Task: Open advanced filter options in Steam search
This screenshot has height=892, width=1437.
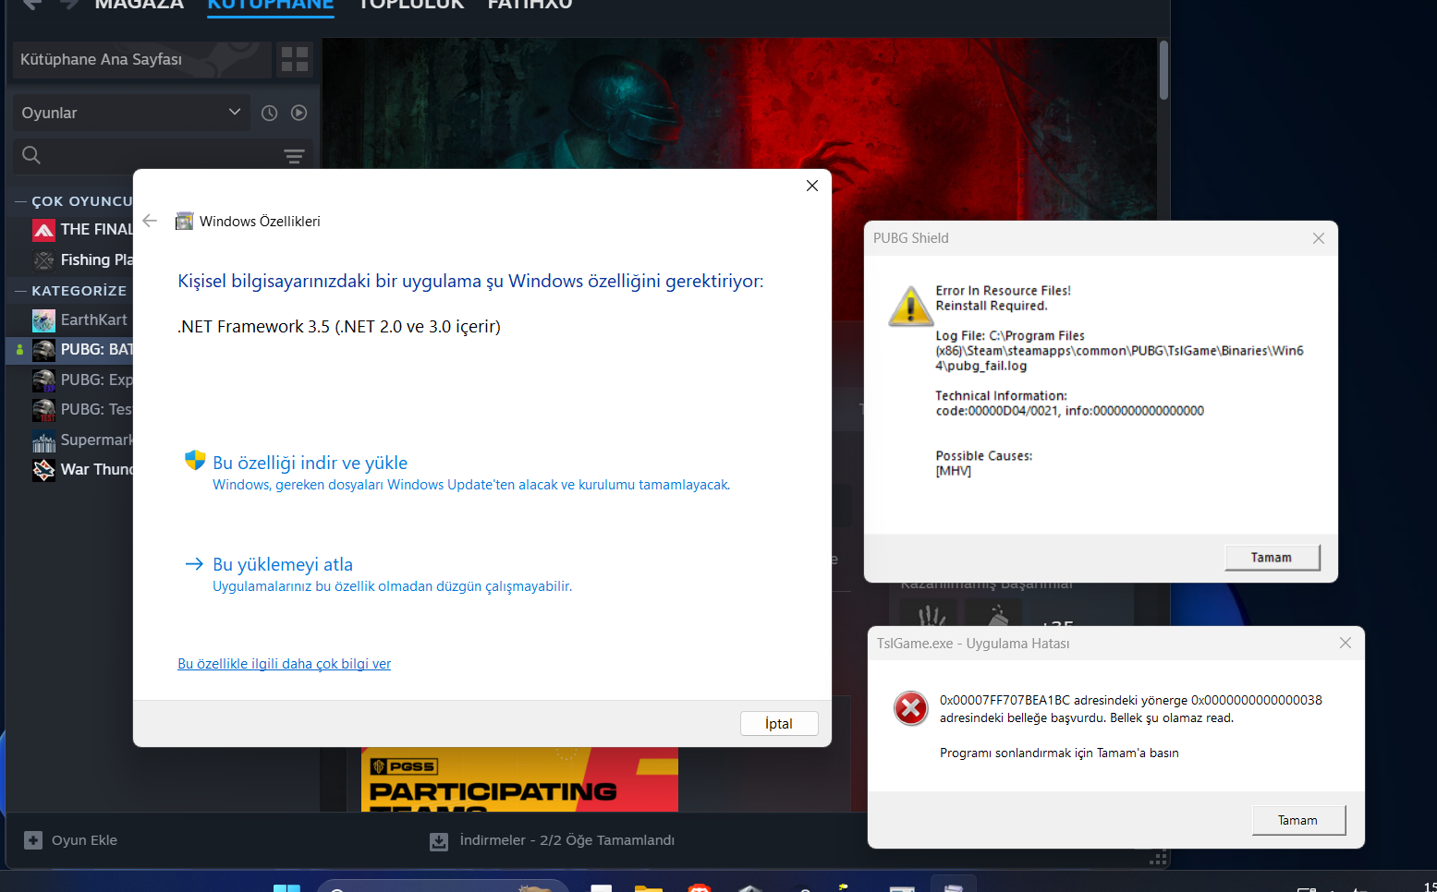Action: [294, 155]
